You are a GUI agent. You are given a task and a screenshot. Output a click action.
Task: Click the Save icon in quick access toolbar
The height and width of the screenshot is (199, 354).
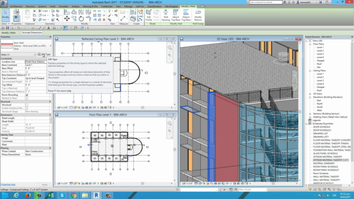point(7,28)
